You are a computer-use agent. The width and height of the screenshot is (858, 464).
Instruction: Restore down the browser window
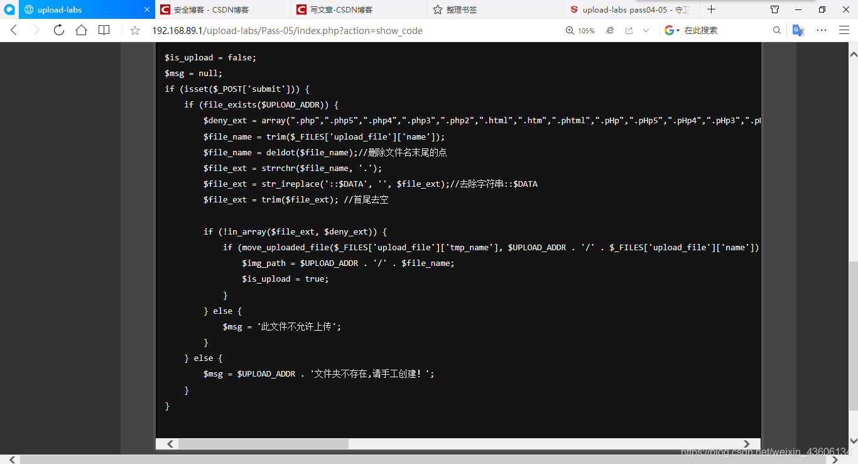coord(822,9)
